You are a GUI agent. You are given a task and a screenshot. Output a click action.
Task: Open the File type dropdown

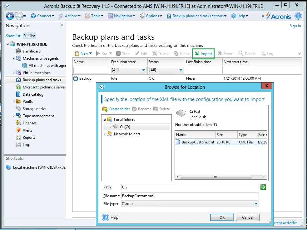pos(190,203)
